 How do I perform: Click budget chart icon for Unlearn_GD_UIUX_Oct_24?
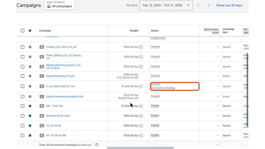141,47
